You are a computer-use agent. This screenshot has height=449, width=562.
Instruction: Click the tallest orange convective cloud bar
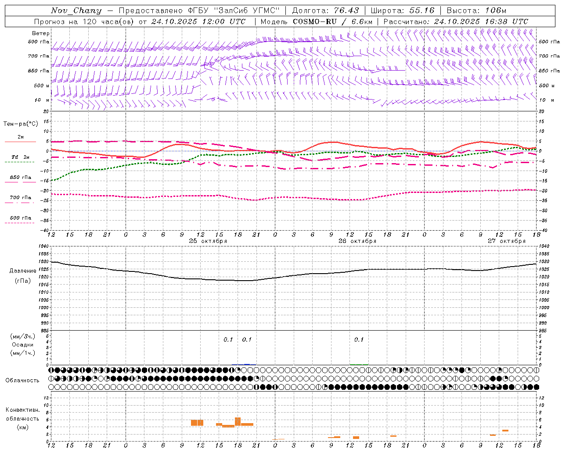pyautogui.click(x=238, y=421)
